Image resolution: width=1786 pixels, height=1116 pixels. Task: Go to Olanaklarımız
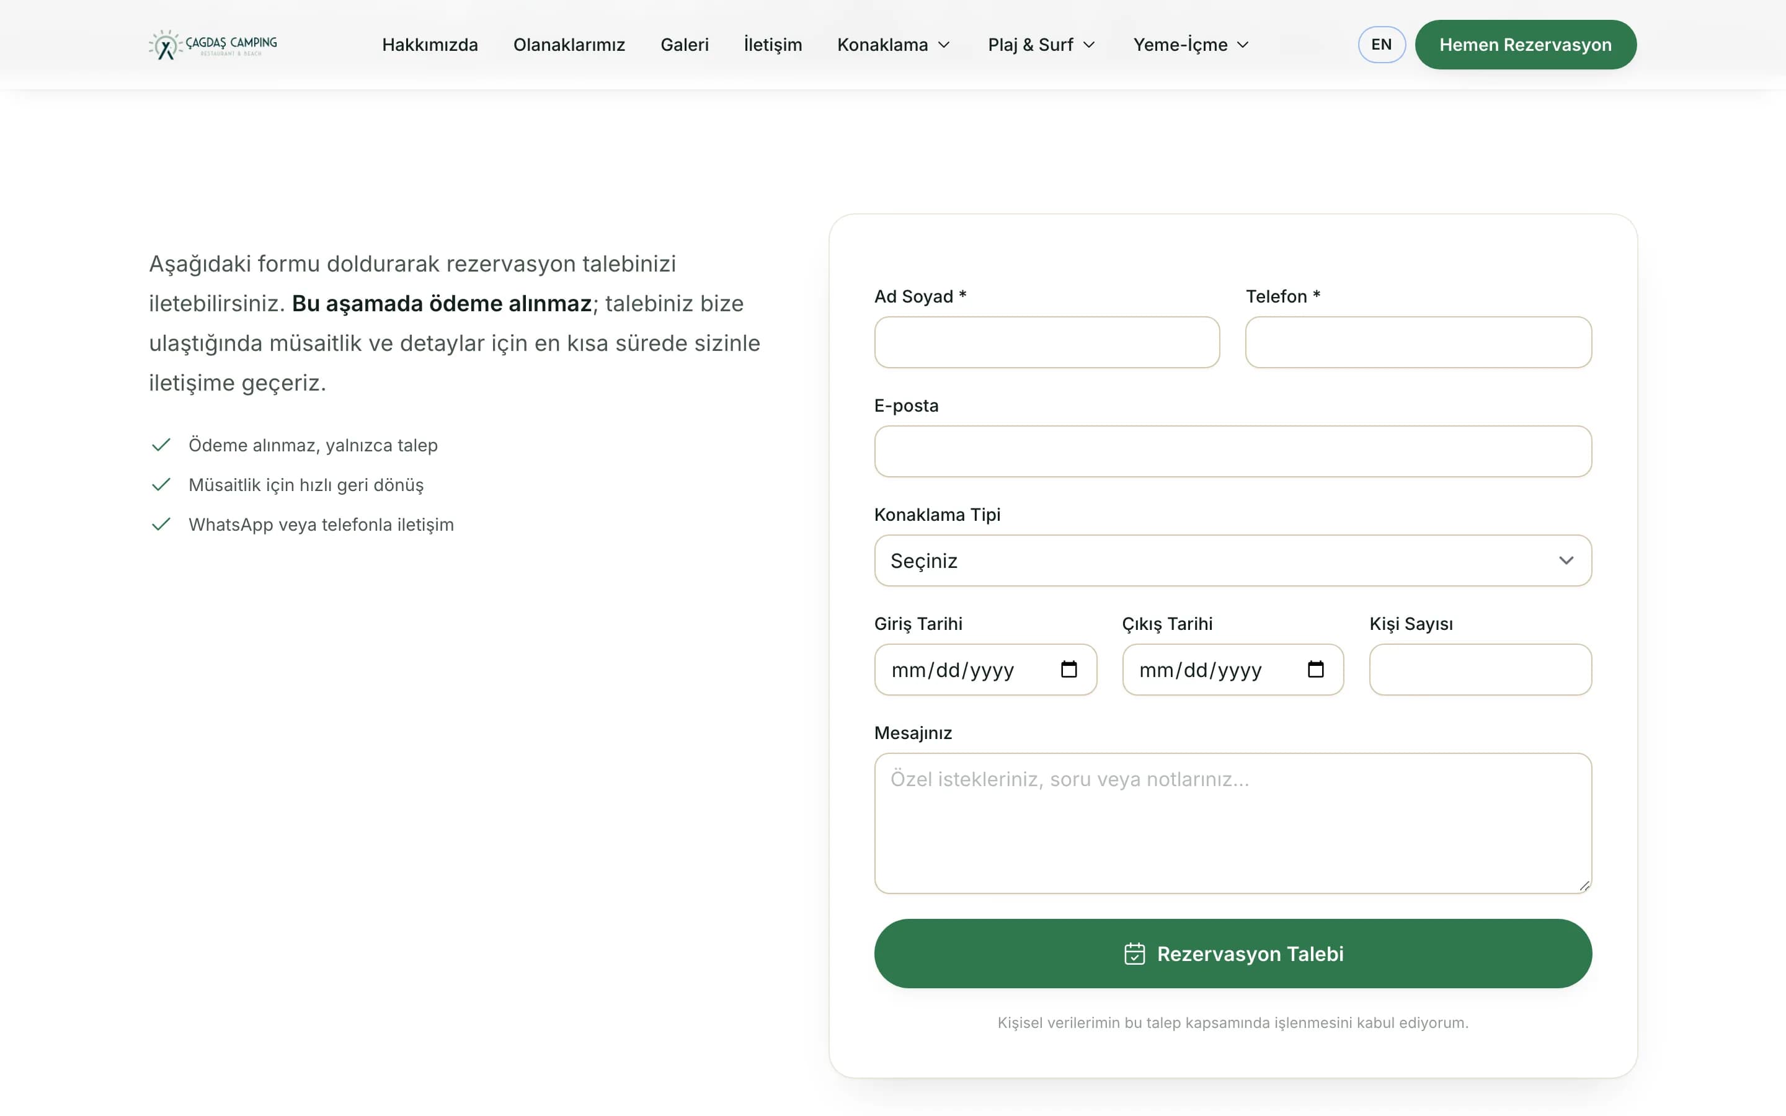pyautogui.click(x=569, y=45)
